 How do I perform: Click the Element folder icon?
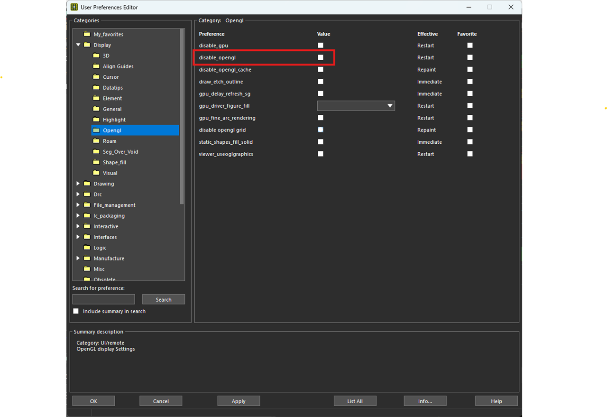click(96, 98)
